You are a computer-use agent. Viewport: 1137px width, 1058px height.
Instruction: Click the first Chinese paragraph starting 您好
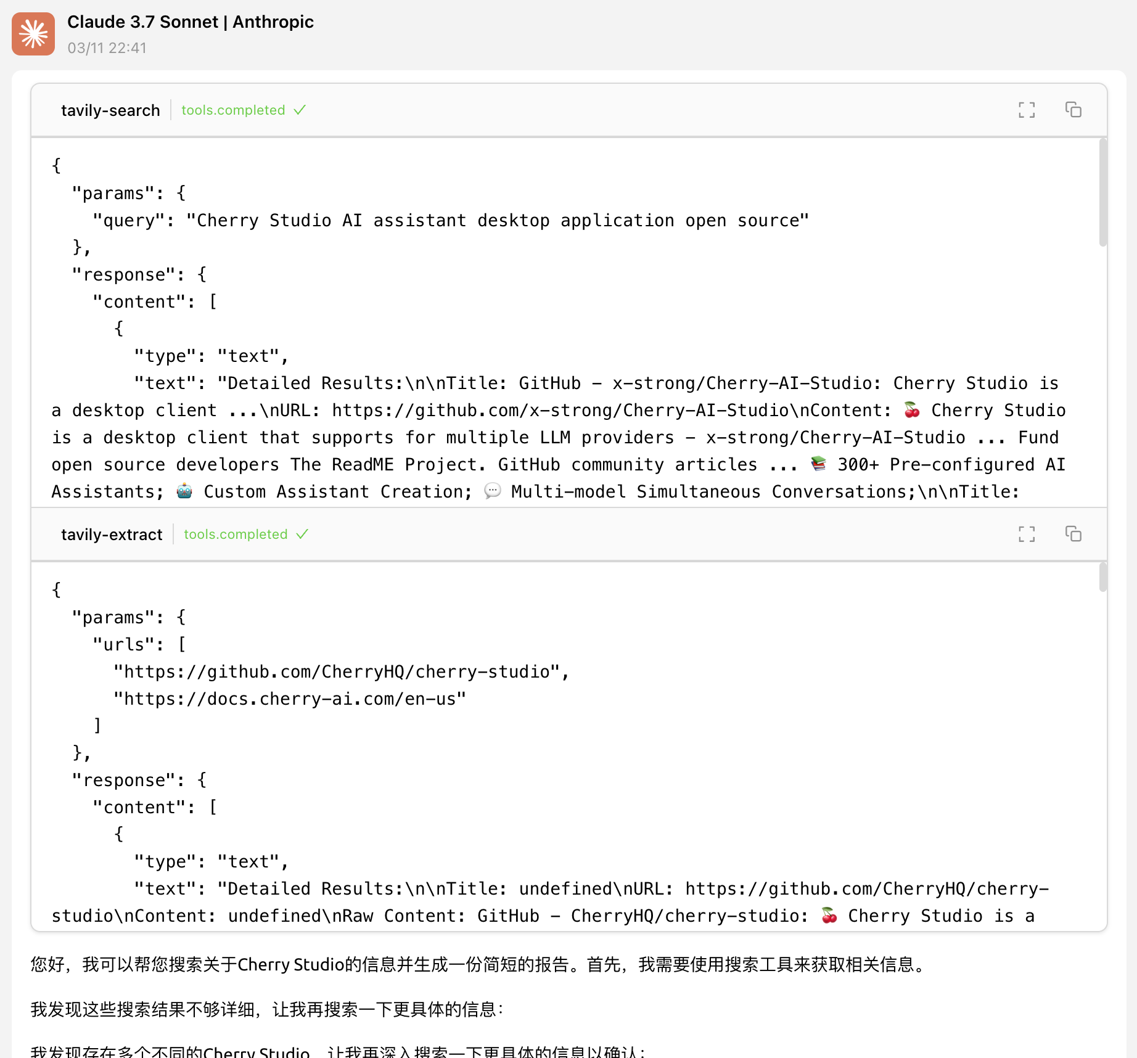[x=480, y=965]
